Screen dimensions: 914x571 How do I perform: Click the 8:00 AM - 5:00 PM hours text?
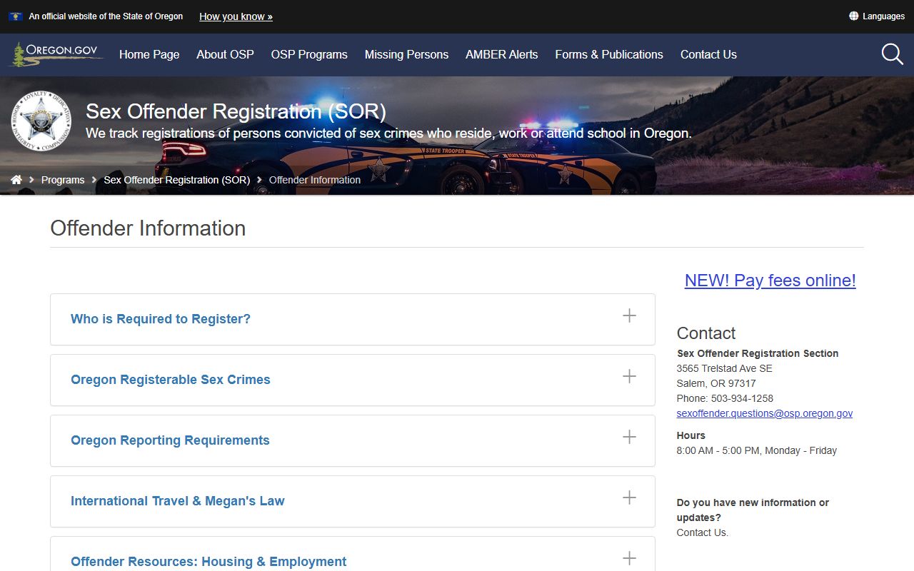pyautogui.click(x=756, y=450)
